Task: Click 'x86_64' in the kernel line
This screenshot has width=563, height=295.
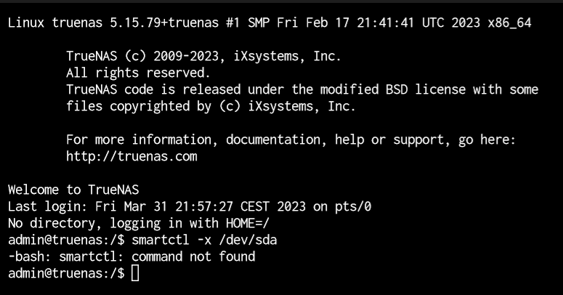Action: coord(509,23)
